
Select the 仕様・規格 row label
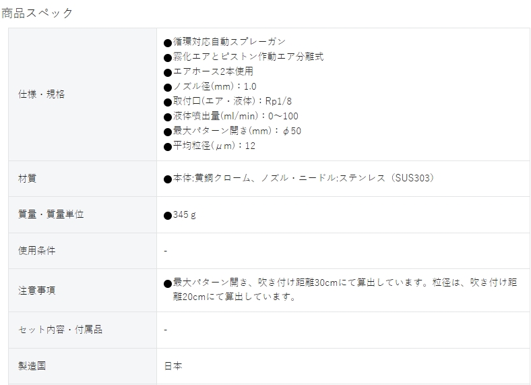41,94
